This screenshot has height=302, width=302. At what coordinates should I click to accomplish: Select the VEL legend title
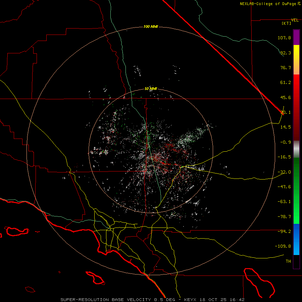pos(295,20)
